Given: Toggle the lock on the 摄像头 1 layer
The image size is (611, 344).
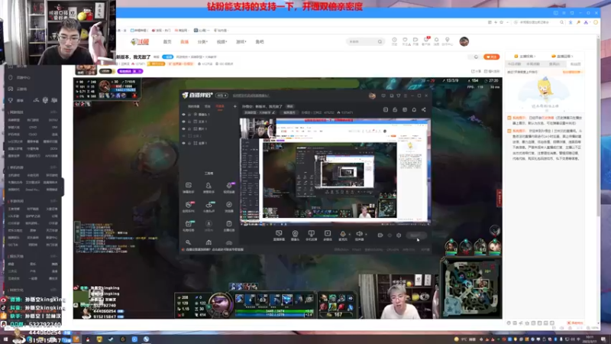Looking at the screenshot, I should 189,114.
